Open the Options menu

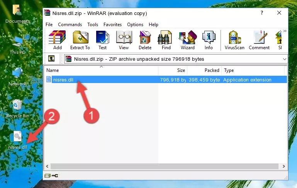[x=135, y=25]
